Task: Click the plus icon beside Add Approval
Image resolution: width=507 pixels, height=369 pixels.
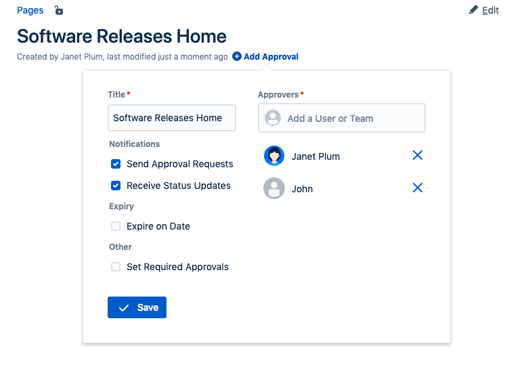Action: (236, 57)
